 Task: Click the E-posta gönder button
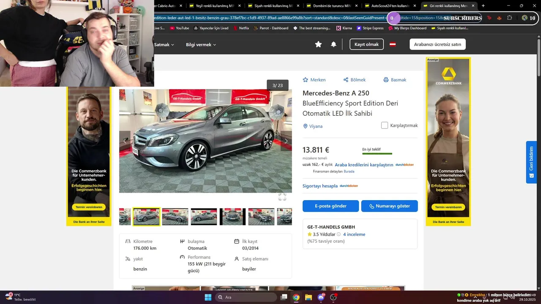point(331,206)
